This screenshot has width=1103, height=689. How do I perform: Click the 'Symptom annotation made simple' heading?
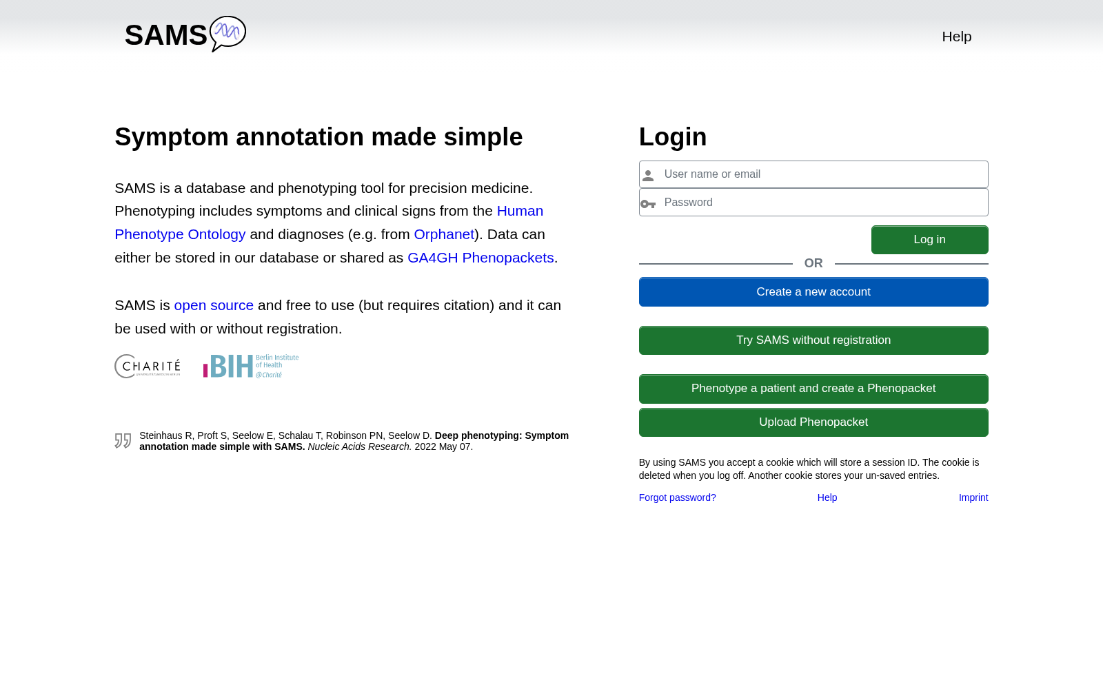coord(318,137)
